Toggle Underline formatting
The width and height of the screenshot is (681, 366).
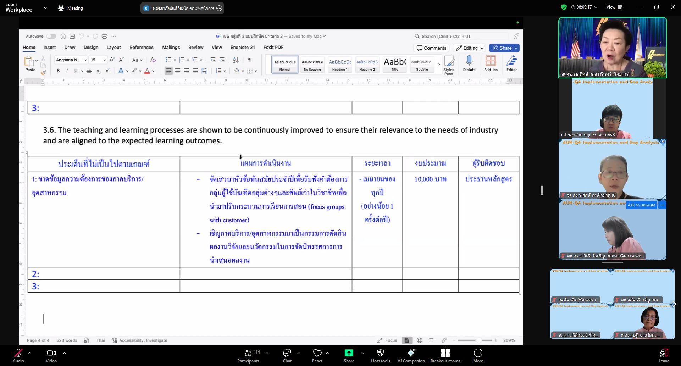tap(76, 71)
